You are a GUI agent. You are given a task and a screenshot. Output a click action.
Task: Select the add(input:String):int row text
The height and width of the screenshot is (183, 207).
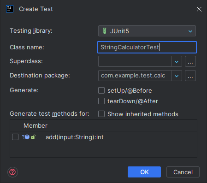coord(75,137)
